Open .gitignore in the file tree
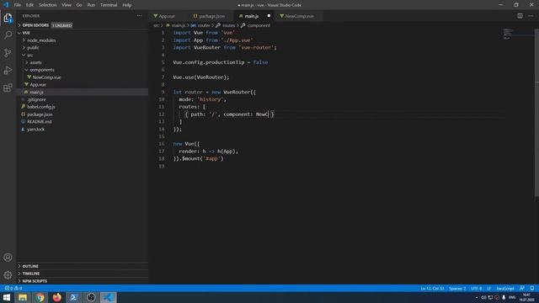This screenshot has width=539, height=303. (36, 99)
